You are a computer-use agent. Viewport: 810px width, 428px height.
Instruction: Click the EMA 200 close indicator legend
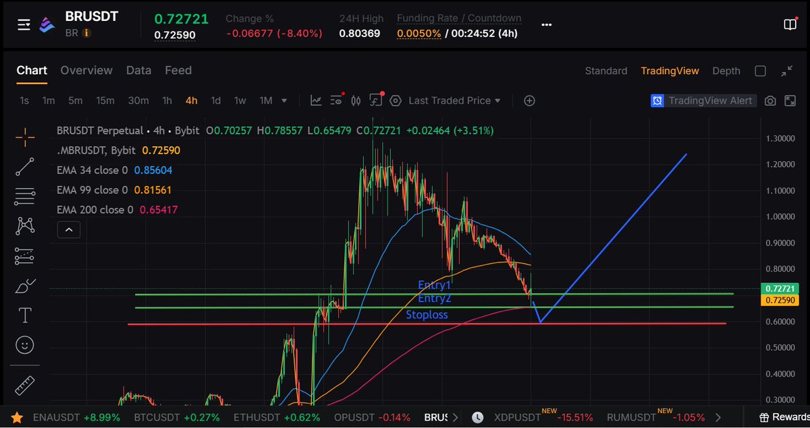point(117,210)
